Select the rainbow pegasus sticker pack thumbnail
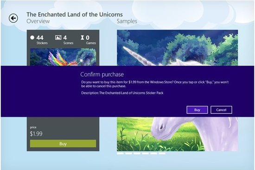 pos(63,57)
